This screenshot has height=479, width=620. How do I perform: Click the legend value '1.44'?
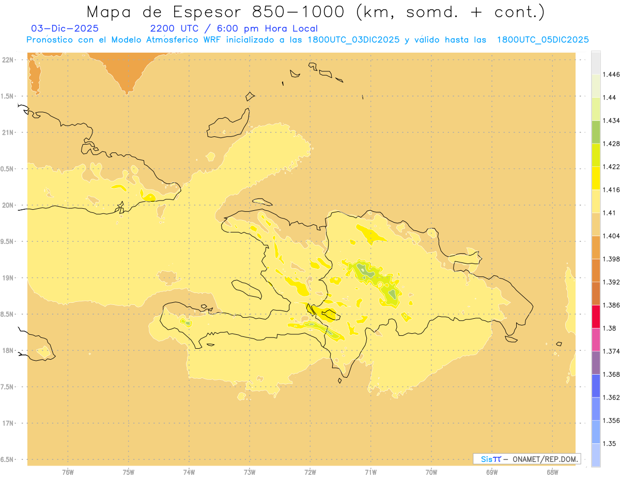[610, 97]
